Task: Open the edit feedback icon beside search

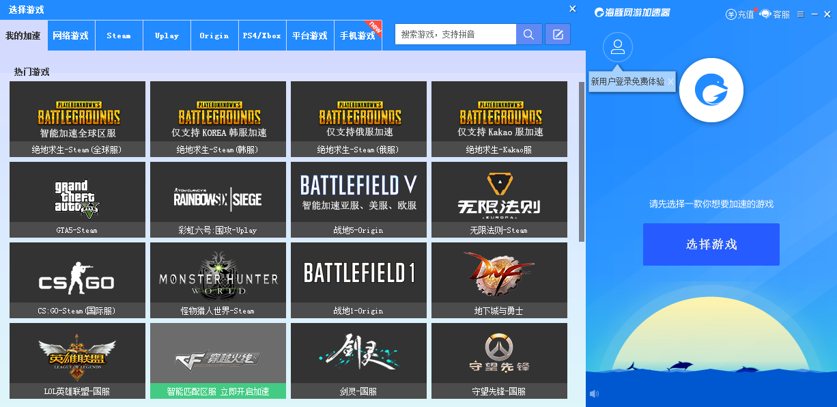Action: point(558,34)
